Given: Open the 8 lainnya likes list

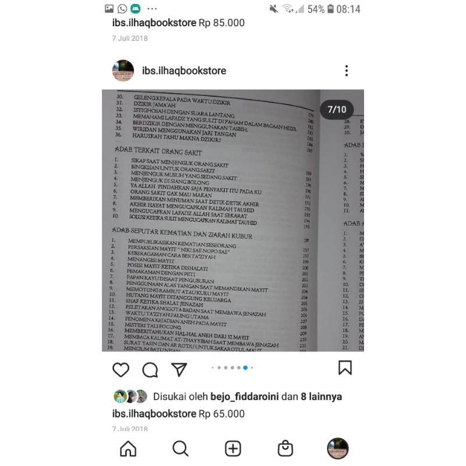Looking at the screenshot, I should pyautogui.click(x=322, y=397).
